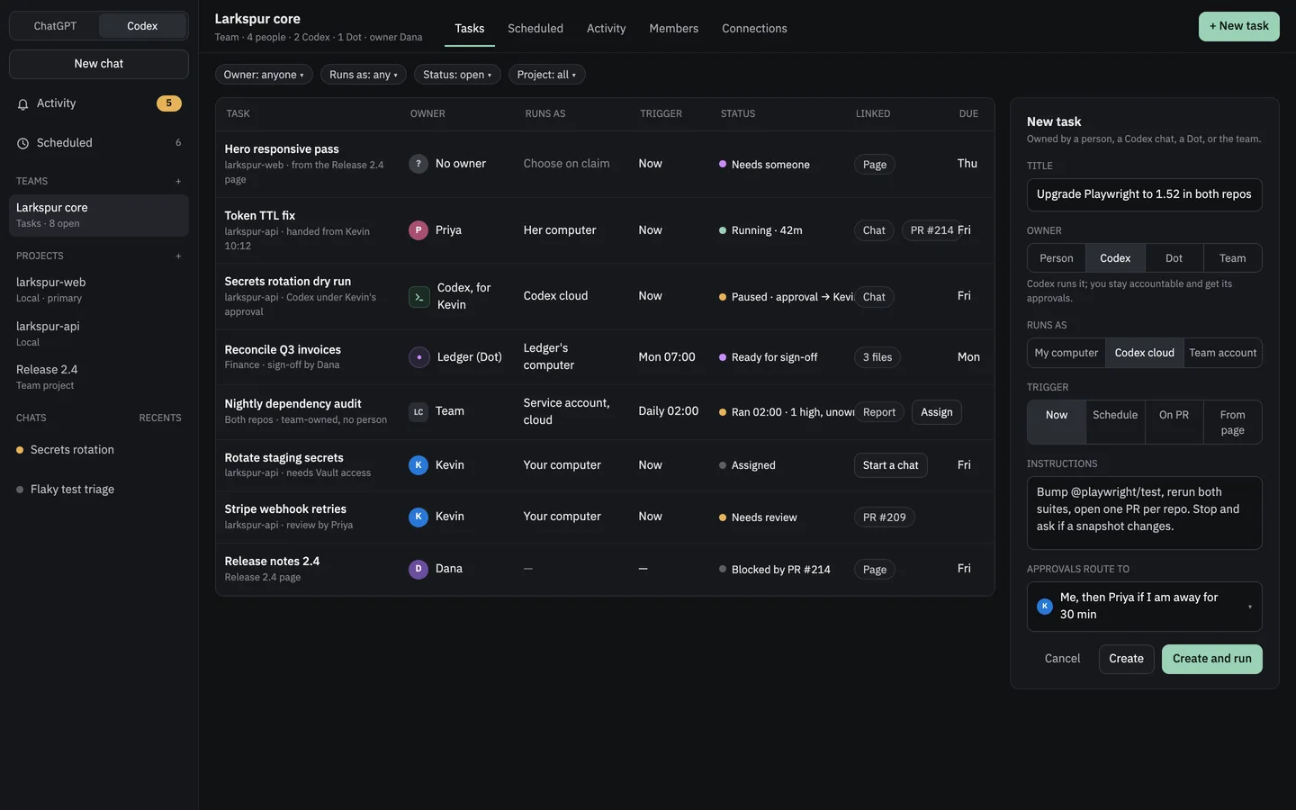Open the Connections tab
The width and height of the screenshot is (1296, 810).
[754, 29]
